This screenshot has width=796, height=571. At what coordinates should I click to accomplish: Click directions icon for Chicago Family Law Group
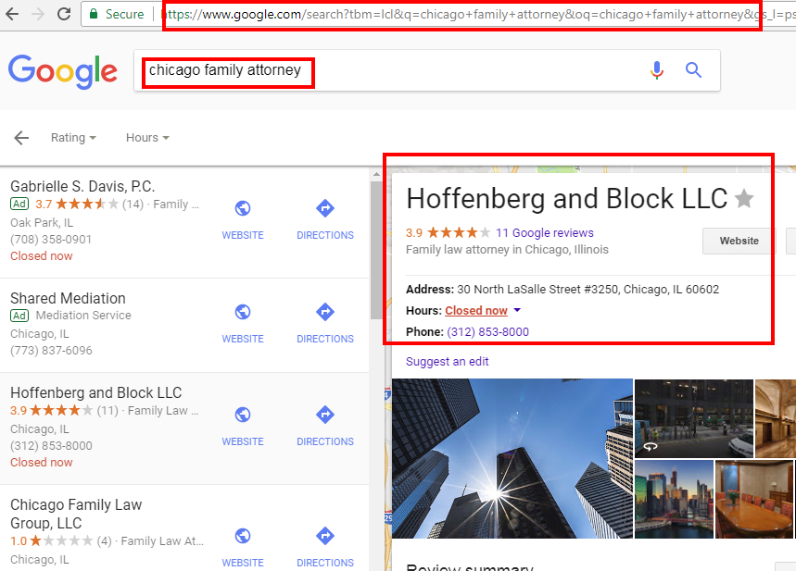click(x=325, y=536)
